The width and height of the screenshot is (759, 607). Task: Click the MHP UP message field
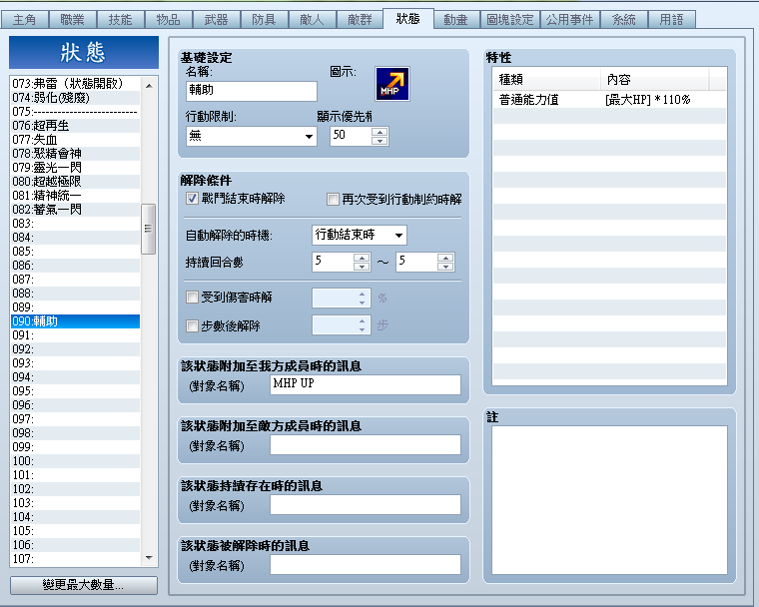[366, 384]
